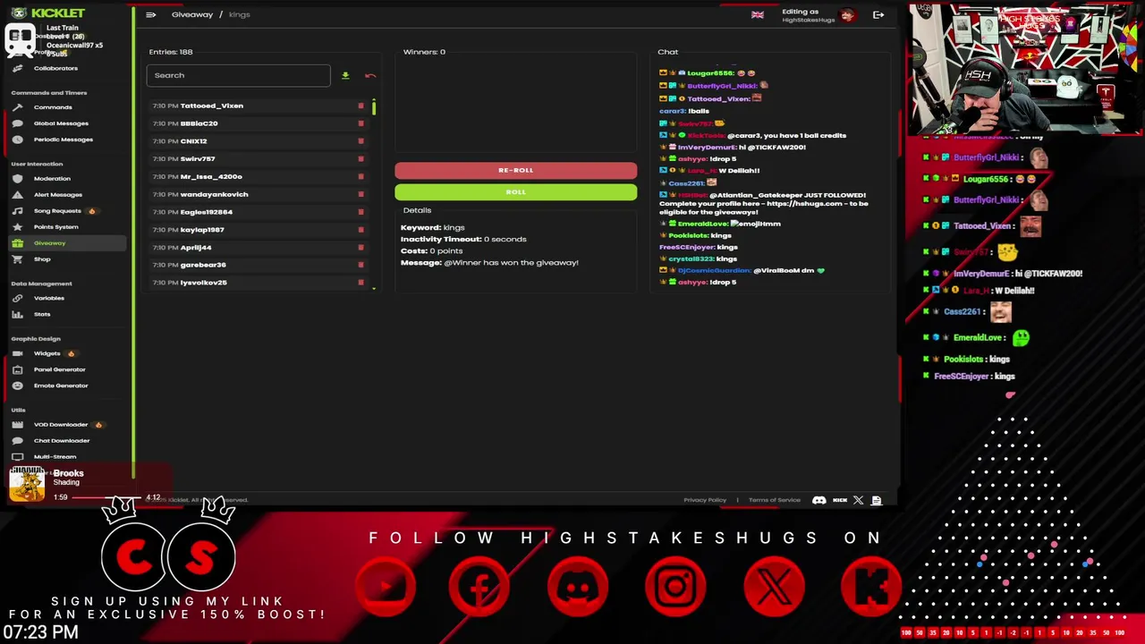Viewport: 1145px width, 644px height.
Task: Open Panel Generator icon
Action: point(18,369)
